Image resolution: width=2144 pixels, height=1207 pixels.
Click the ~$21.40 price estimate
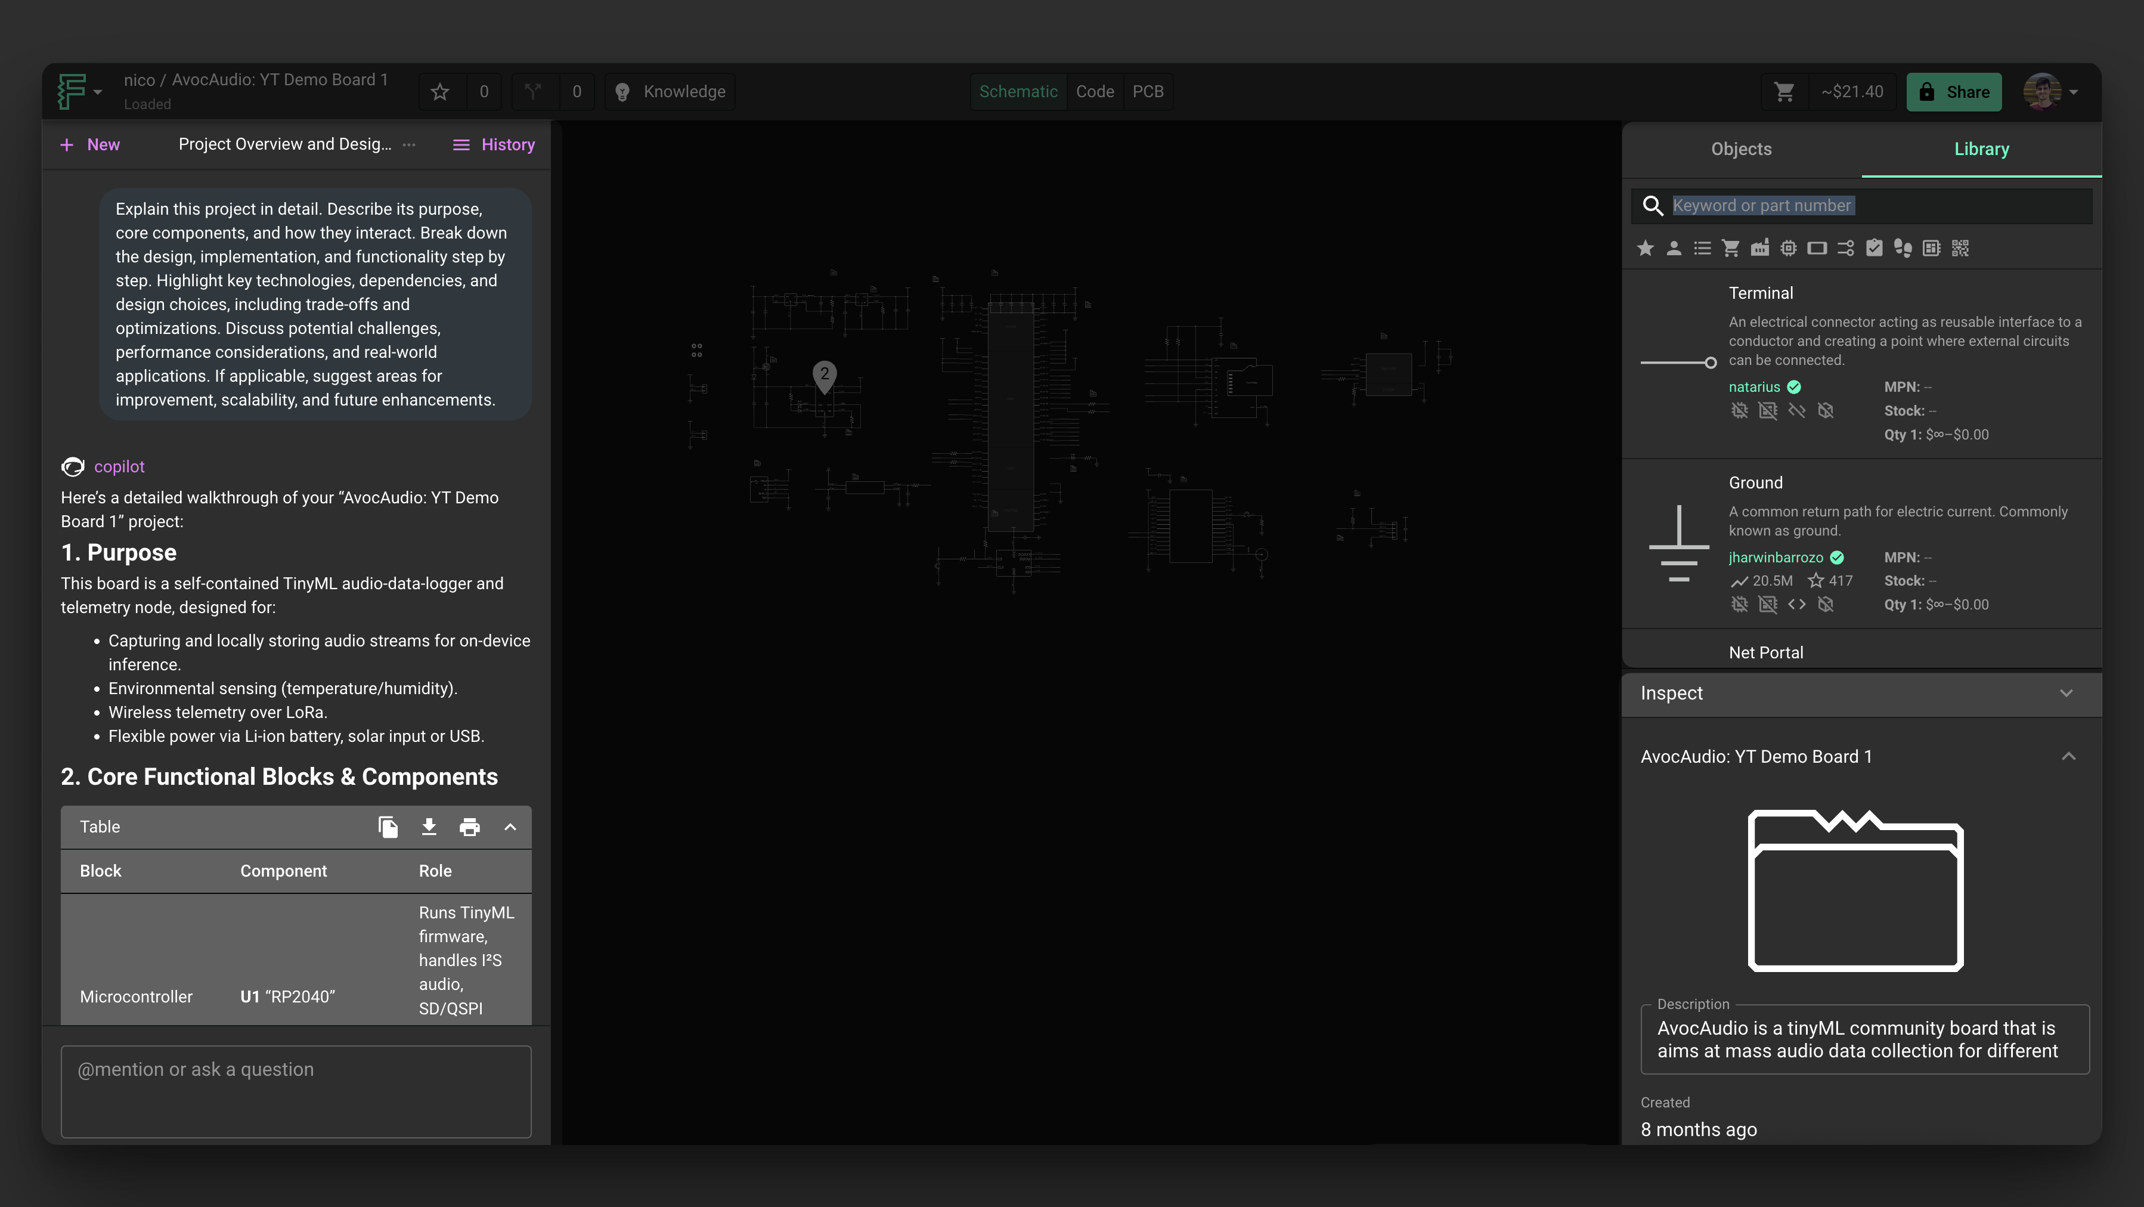pyautogui.click(x=1852, y=92)
